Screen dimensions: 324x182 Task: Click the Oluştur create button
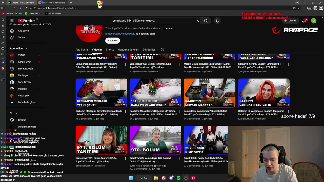[290, 21]
